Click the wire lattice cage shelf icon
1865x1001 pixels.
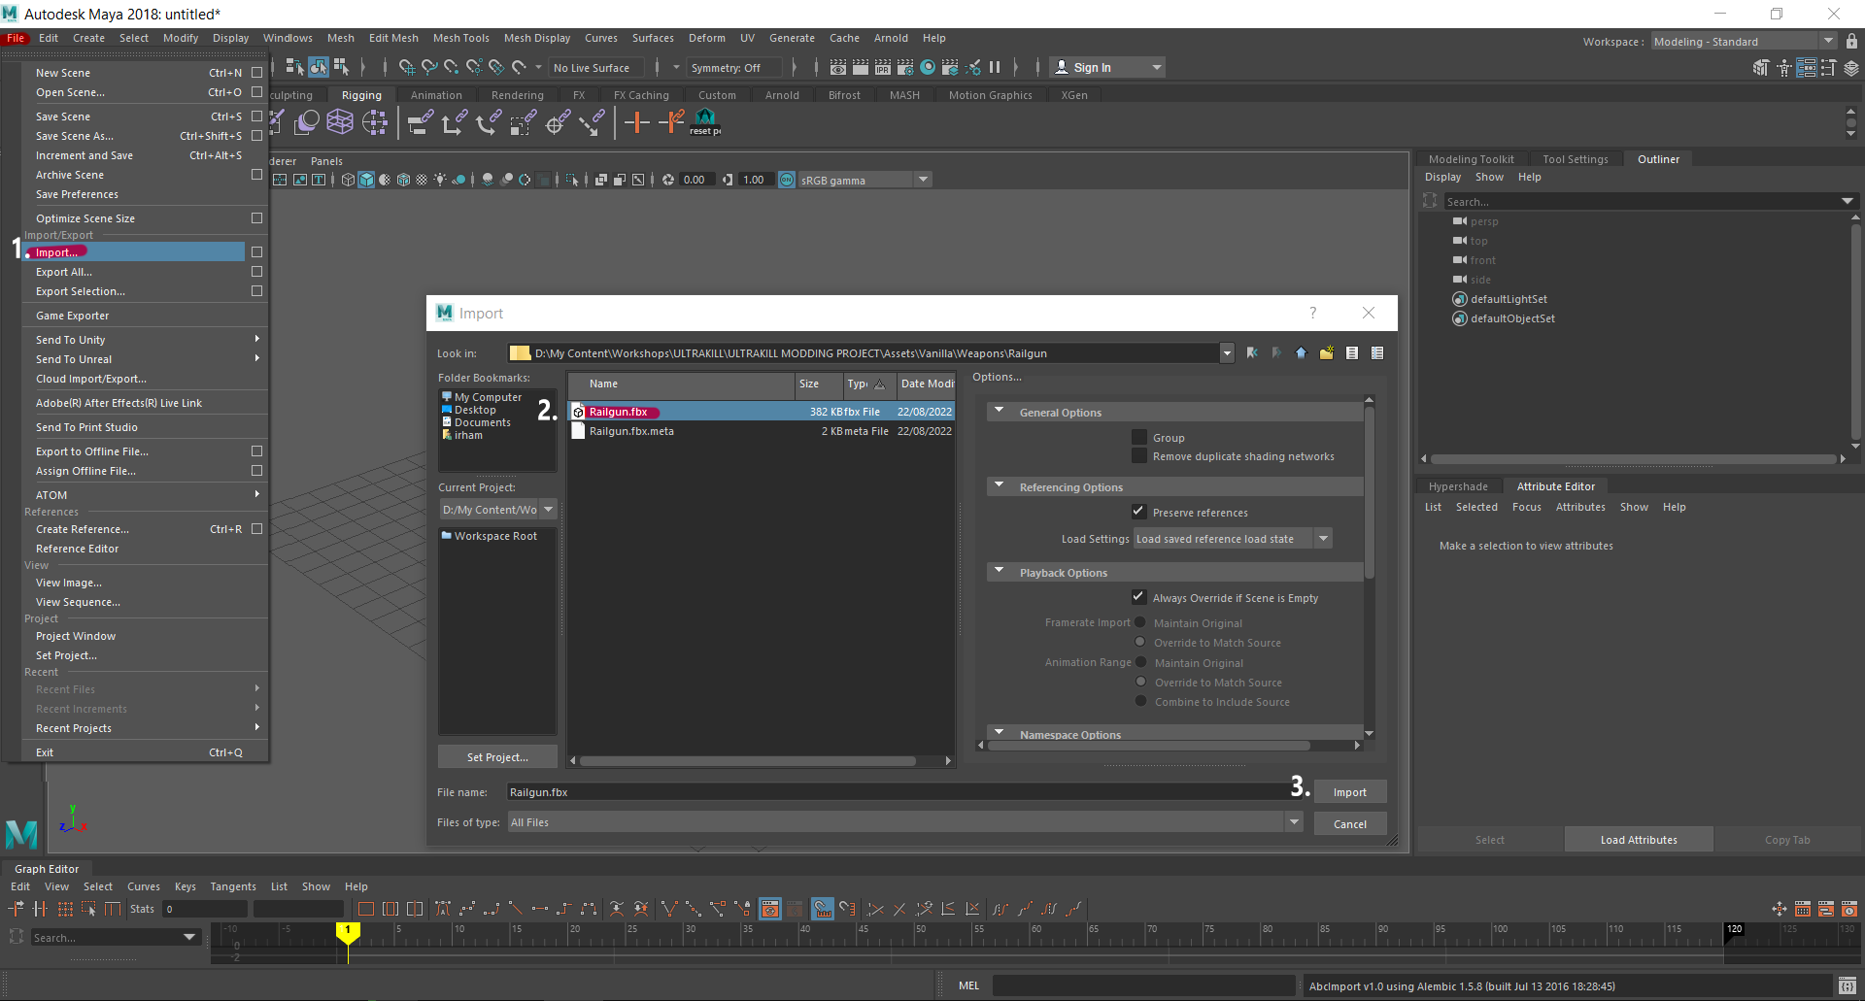(340, 122)
